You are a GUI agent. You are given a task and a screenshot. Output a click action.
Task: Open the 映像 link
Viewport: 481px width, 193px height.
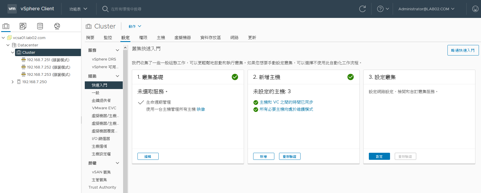[201, 109]
